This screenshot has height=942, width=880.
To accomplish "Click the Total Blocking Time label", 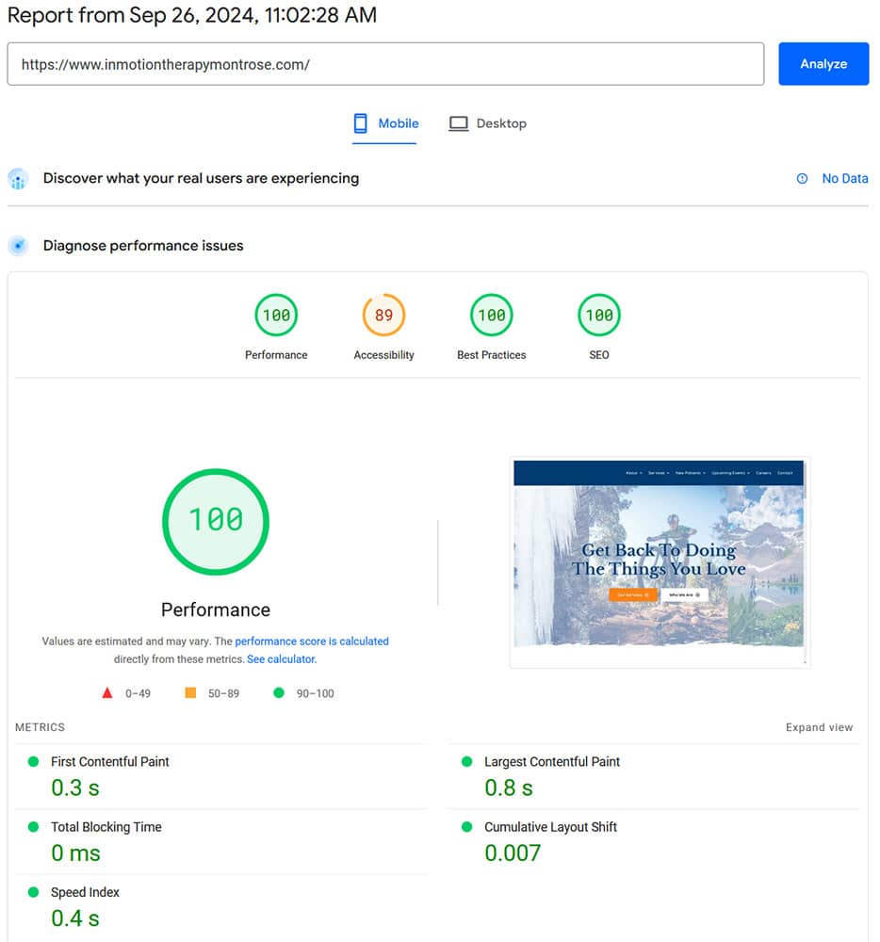I will (106, 827).
